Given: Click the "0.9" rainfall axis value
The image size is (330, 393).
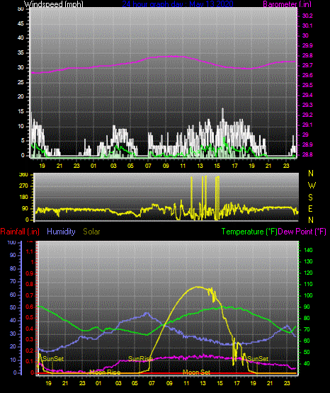Looking at the screenshot, I should pyautogui.click(x=30, y=273).
